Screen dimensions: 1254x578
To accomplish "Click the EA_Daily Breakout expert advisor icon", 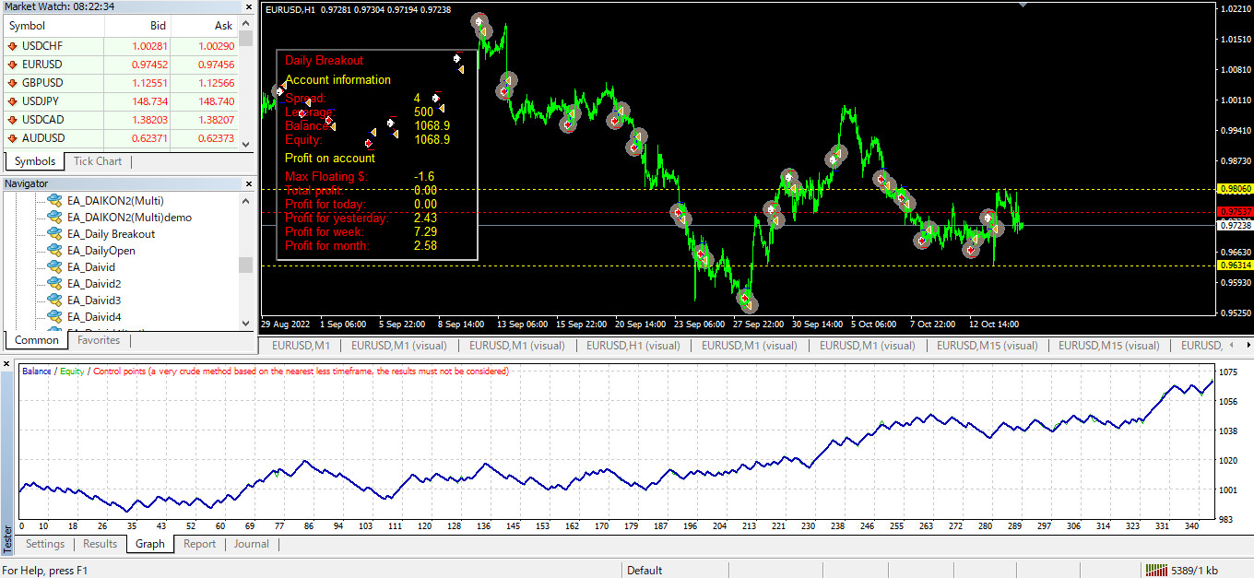I will 54,234.
